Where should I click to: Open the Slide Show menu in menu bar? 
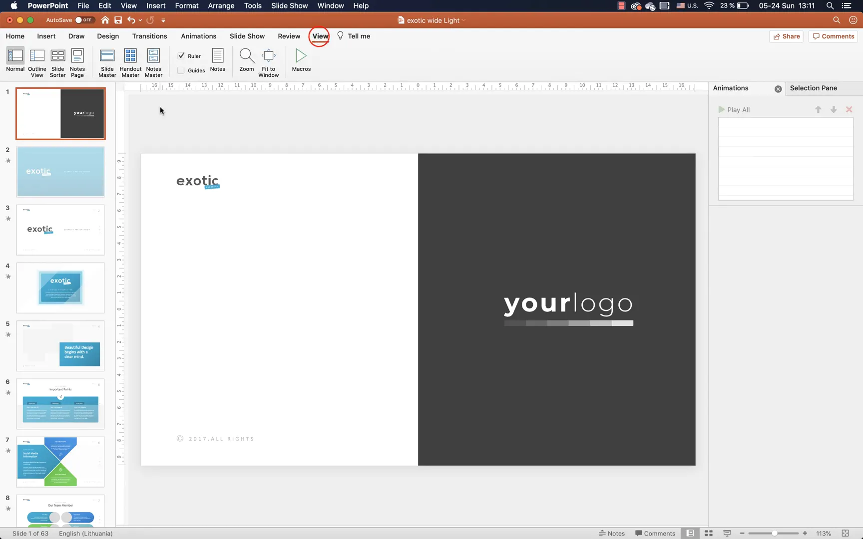pos(289,5)
